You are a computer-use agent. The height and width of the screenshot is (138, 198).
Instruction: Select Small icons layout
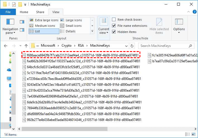(x=71, y=26)
